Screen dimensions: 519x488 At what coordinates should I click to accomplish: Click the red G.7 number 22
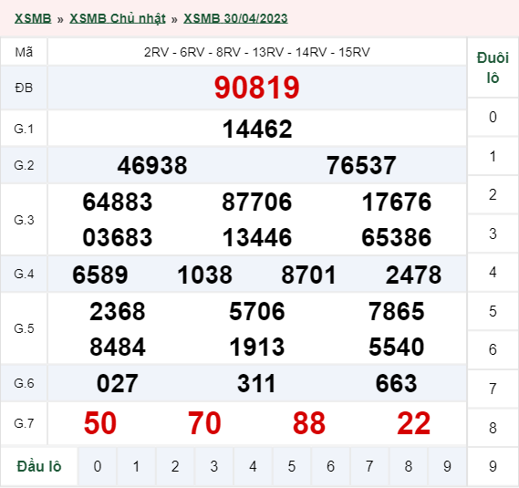point(414,423)
